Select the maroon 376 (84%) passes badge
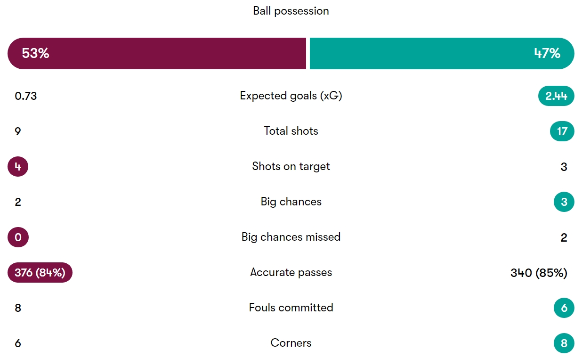Screen dimensions: 582x358 click(x=40, y=272)
